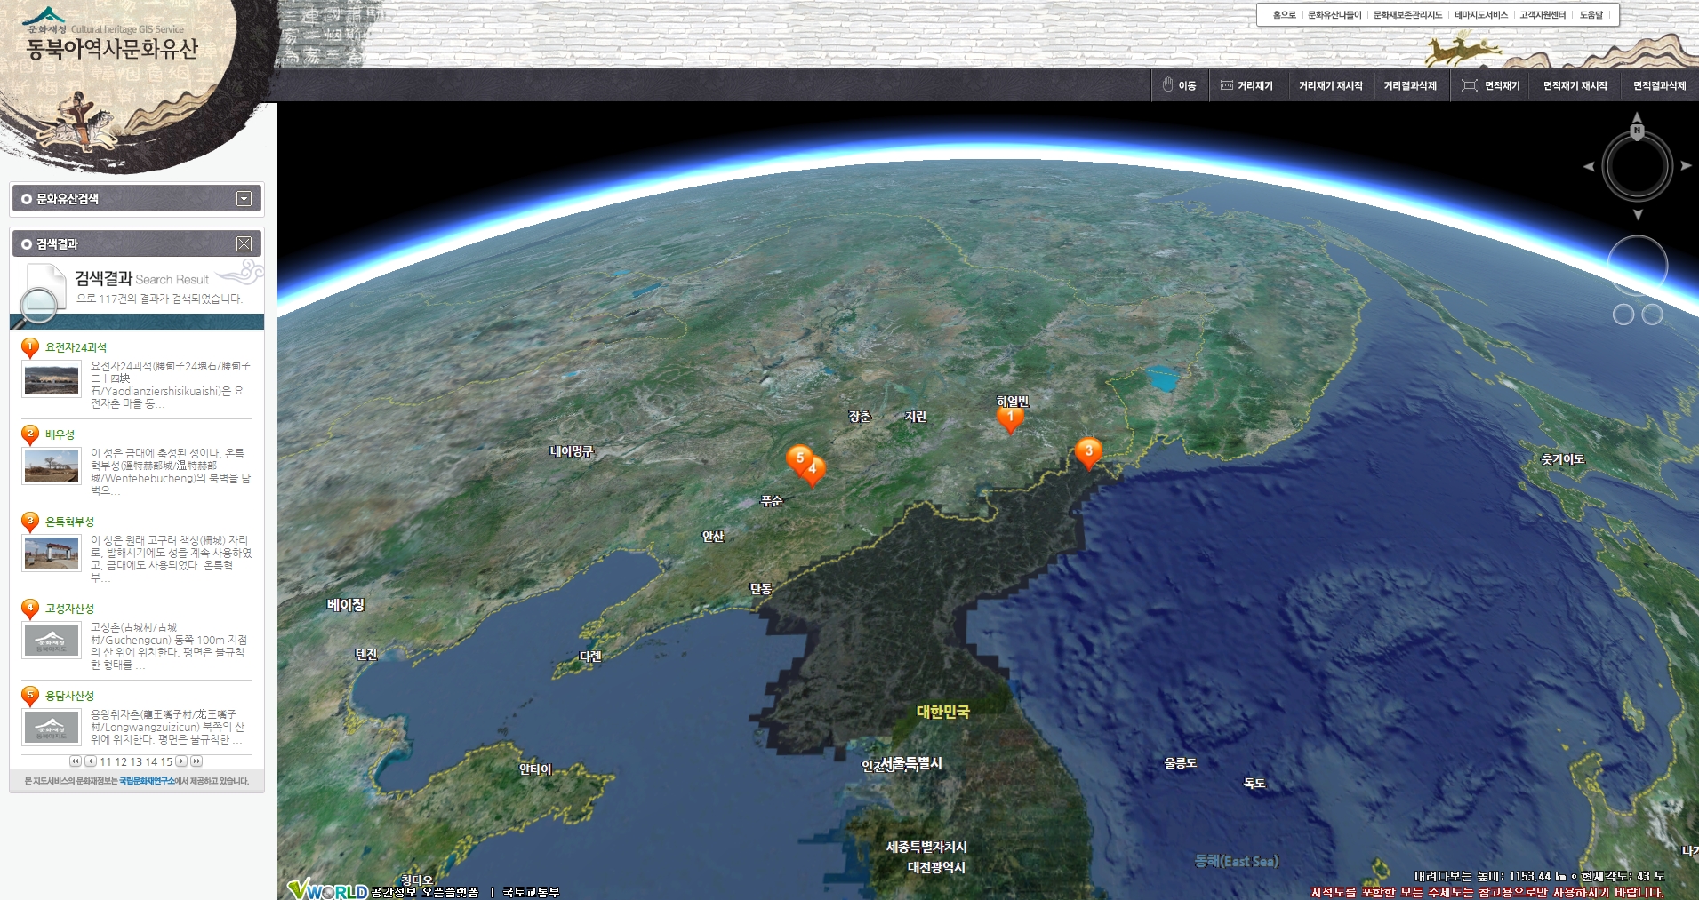Screen dimensions: 1699x900
Task: Open the 국립문화재연구소 link in footer note
Action: [147, 781]
